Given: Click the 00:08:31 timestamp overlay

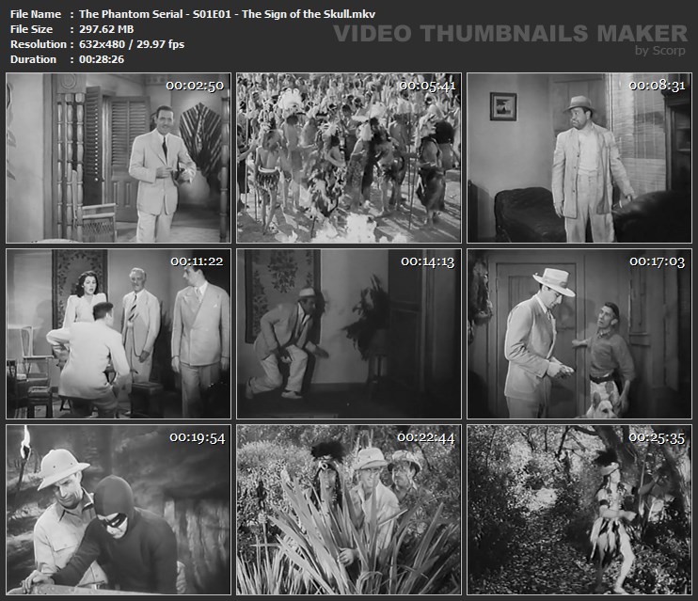Looking at the screenshot, I should pyautogui.click(x=657, y=86).
